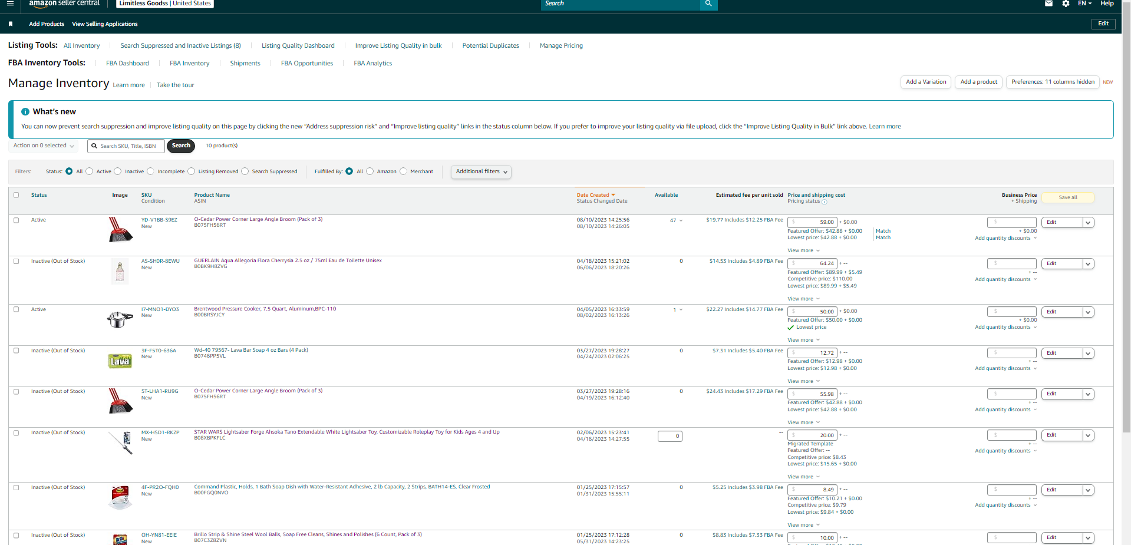Click the Add a Variation button
1131x545 pixels.
pos(926,82)
